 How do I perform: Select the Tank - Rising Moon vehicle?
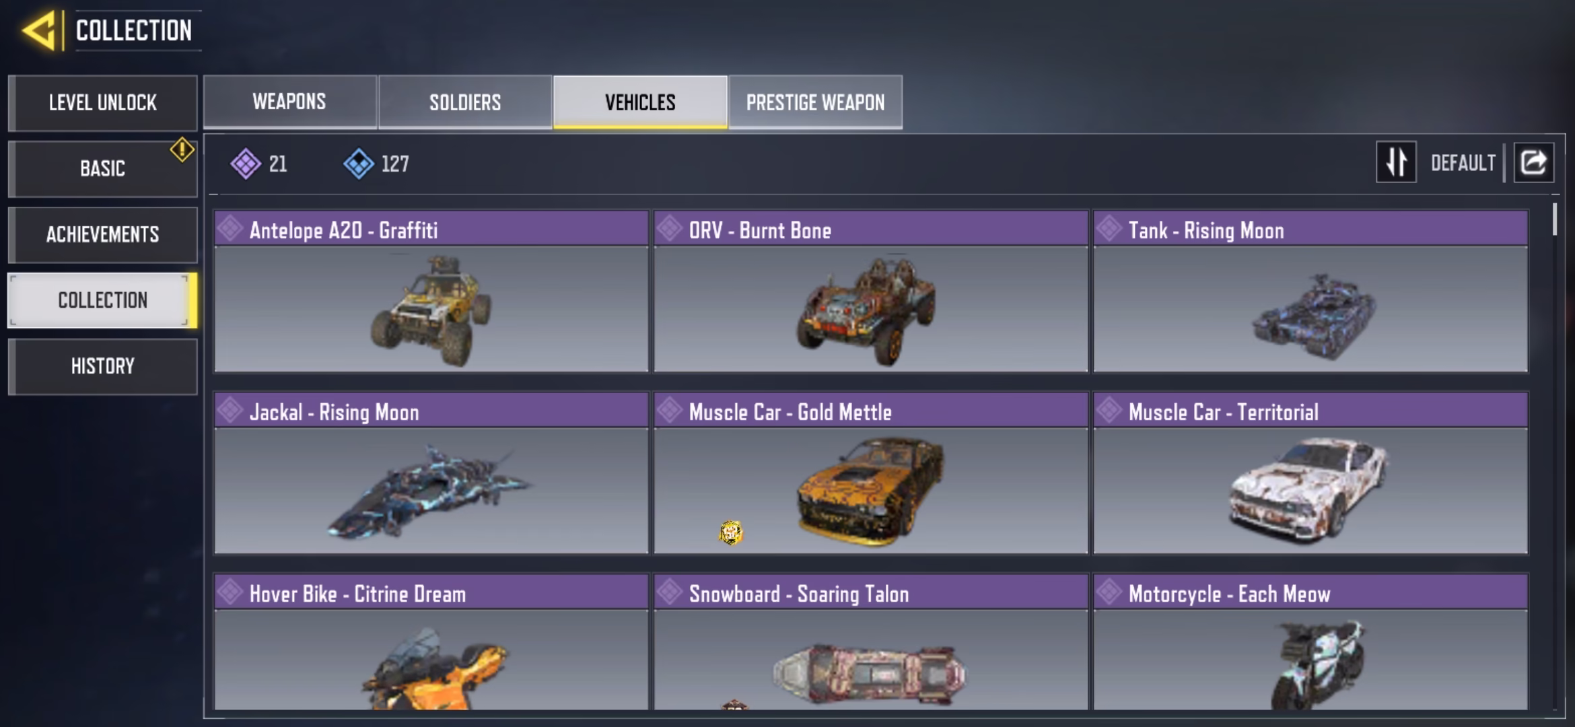[1310, 291]
